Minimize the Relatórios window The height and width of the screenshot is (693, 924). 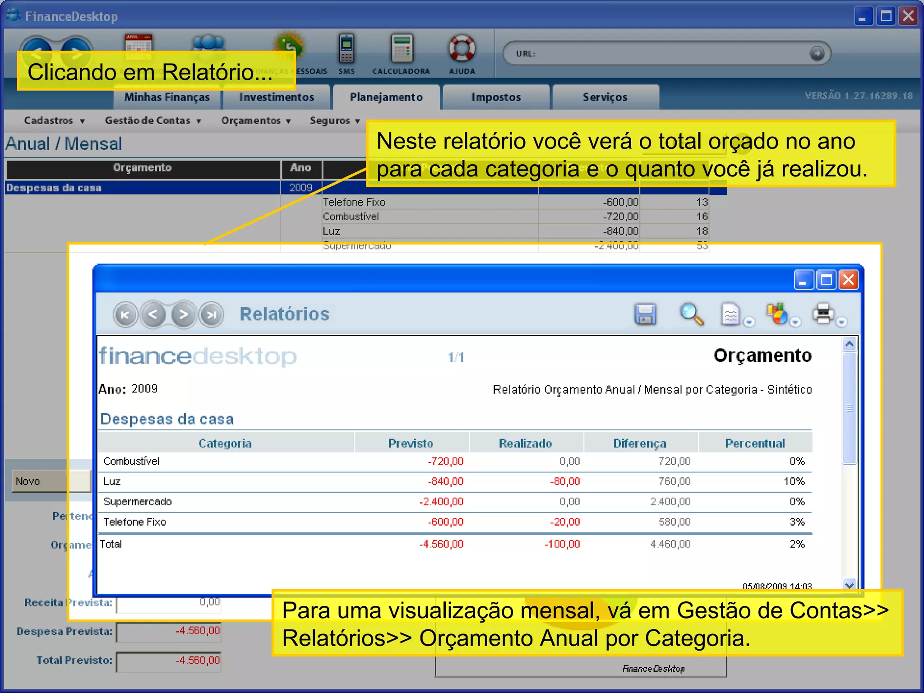click(x=804, y=280)
